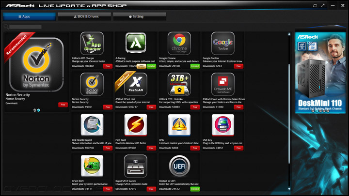
Task: Click Free button for Fast Boot
Action: click(x=151, y=148)
